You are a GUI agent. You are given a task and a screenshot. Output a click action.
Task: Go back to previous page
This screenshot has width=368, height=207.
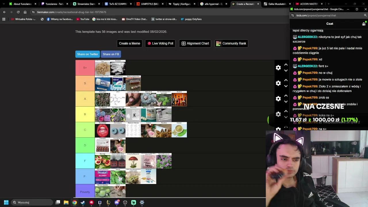pyautogui.click(x=4, y=12)
